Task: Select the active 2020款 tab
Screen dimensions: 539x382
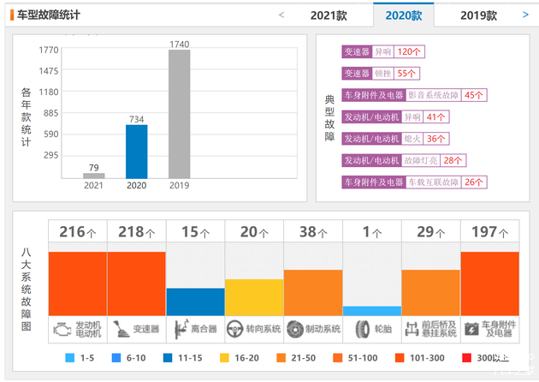Action: 403,15
